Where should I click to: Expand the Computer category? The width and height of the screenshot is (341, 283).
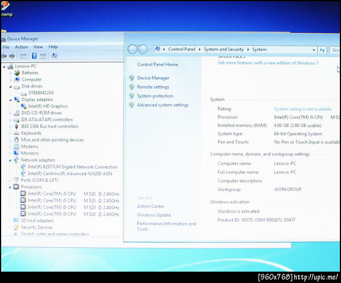click(x=10, y=80)
